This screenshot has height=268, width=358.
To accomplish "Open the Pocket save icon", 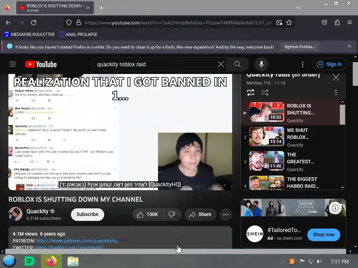I will (324, 22).
